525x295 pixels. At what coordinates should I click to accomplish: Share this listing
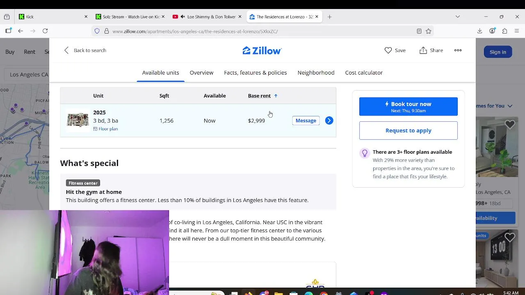431,50
